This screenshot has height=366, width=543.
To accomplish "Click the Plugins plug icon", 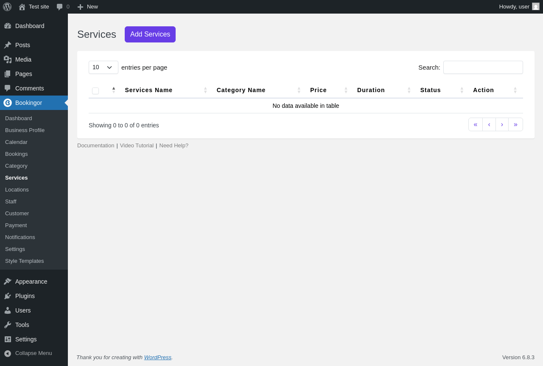I will coord(8,296).
